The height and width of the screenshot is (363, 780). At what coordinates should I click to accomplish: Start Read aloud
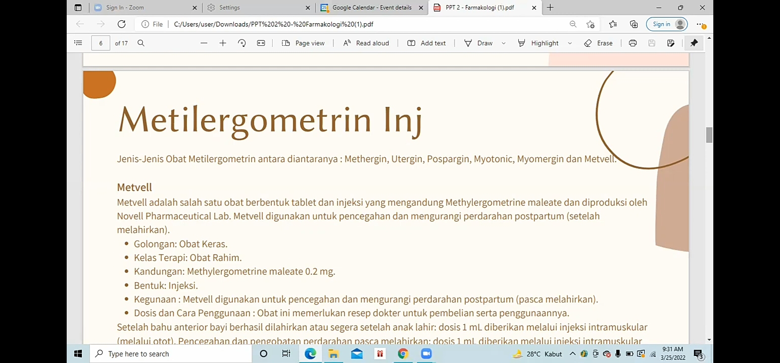366,43
